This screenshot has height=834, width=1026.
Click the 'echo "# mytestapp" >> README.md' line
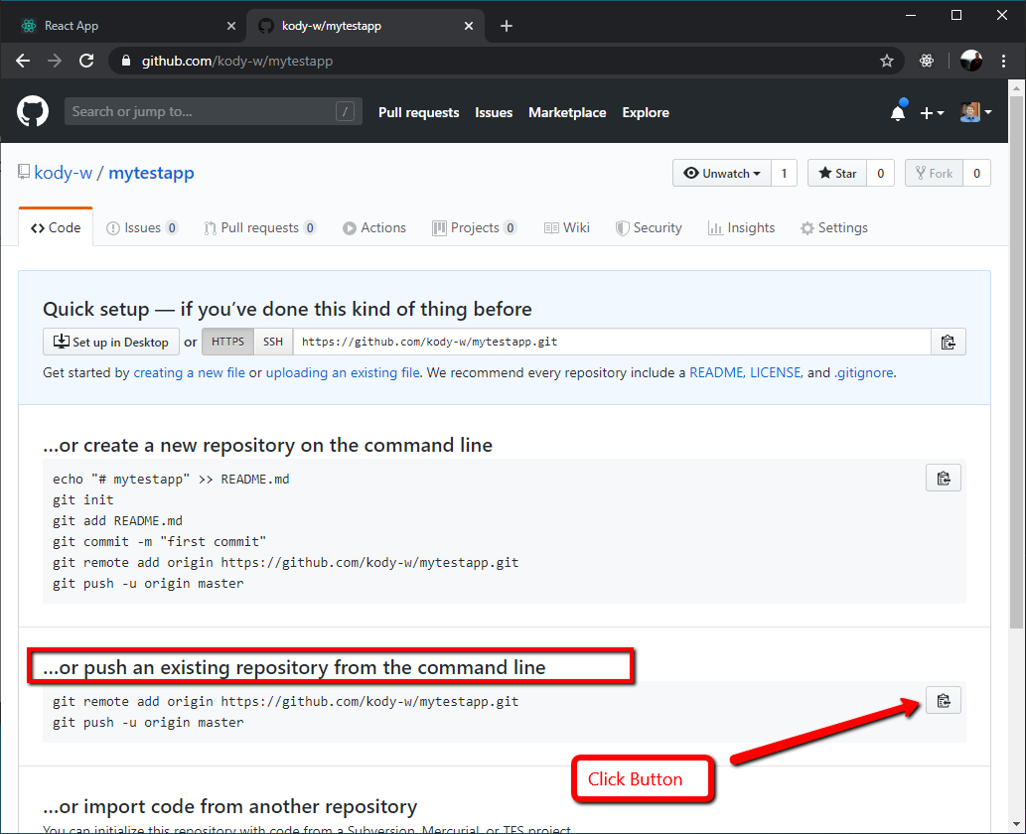171,479
